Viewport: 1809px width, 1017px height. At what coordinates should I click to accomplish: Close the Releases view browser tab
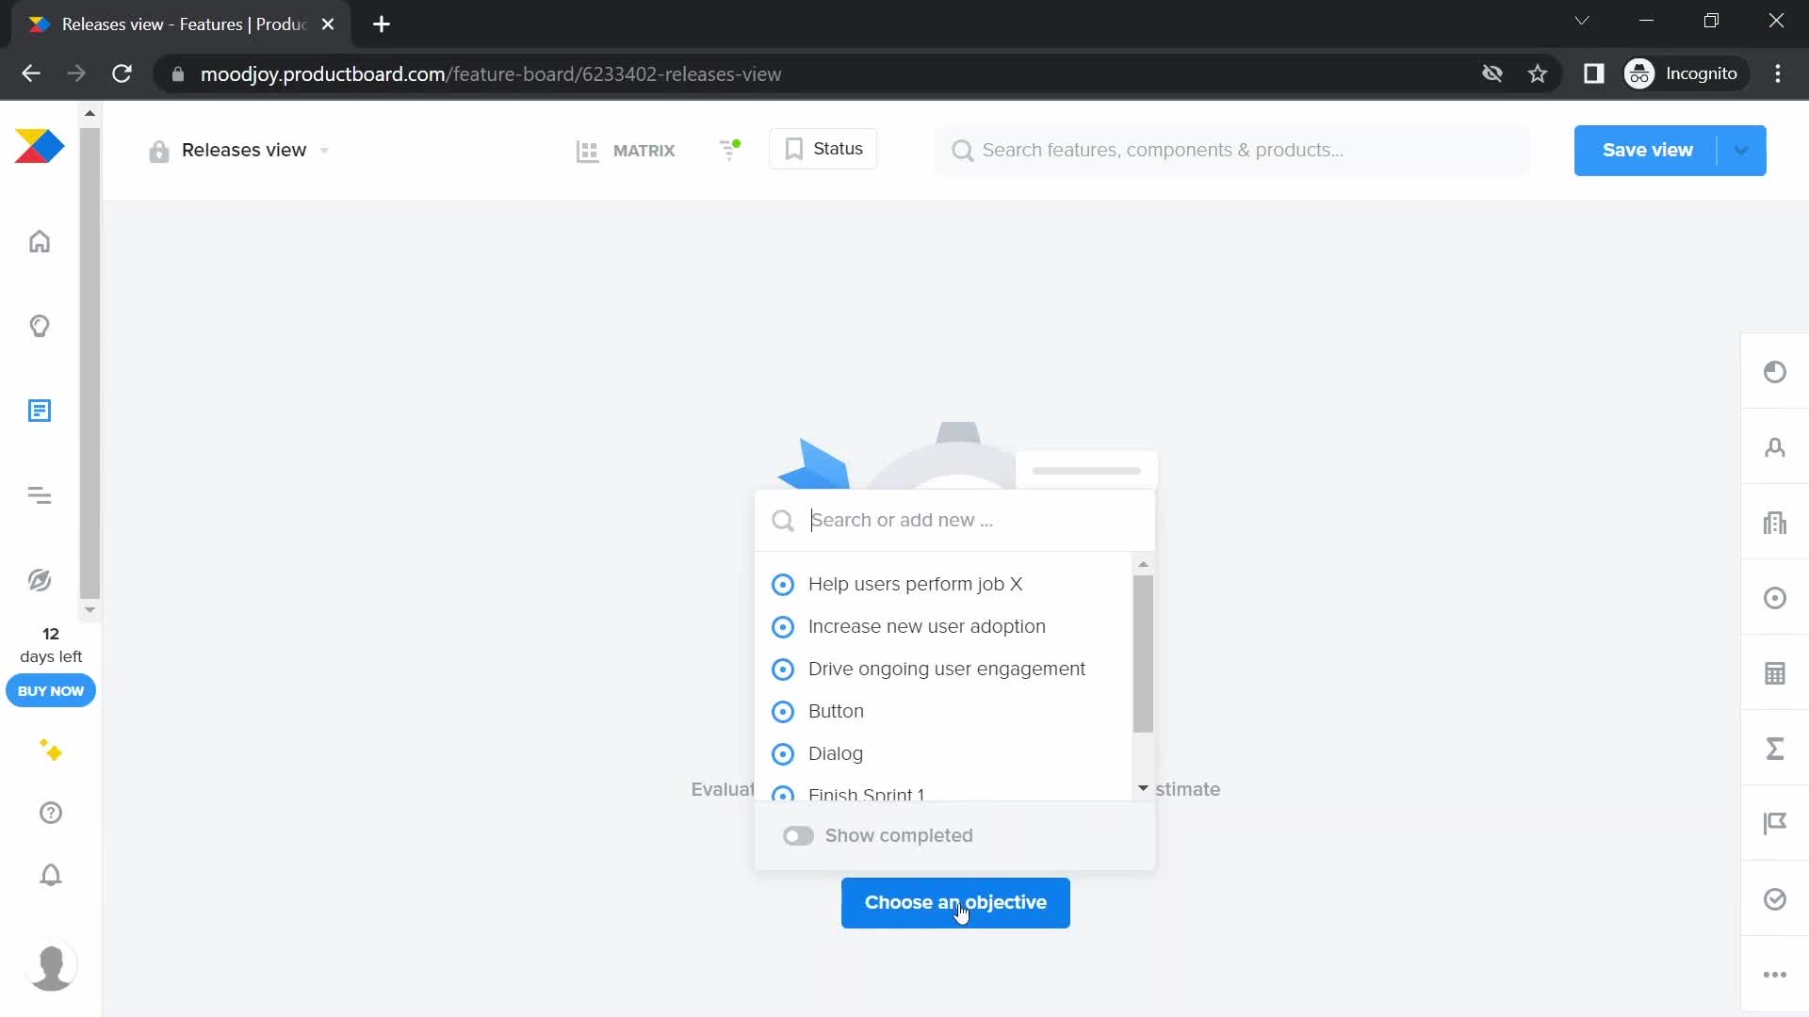click(328, 24)
